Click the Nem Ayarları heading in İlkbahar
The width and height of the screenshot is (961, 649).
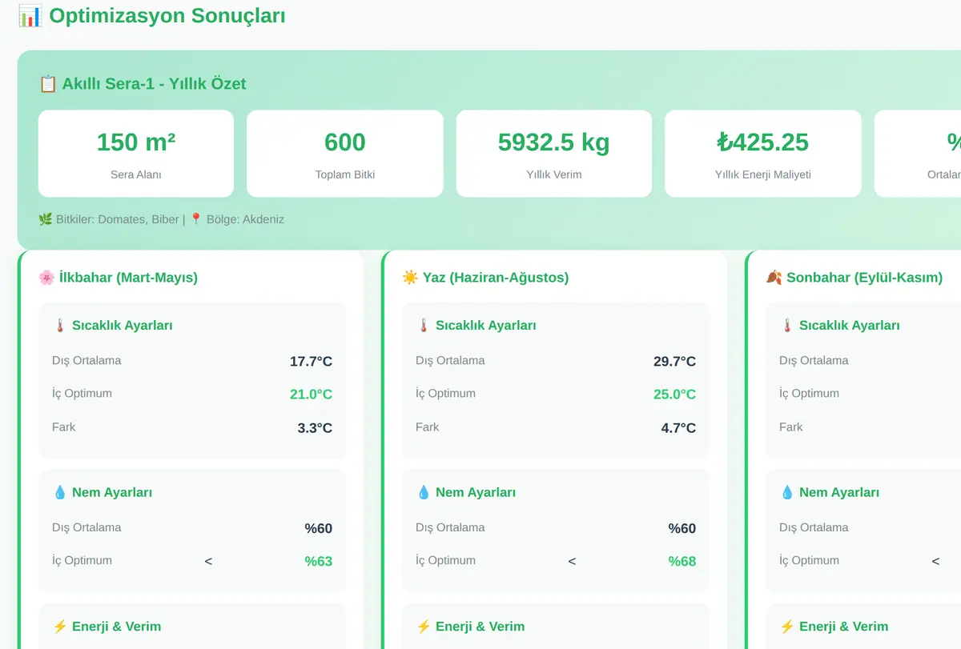point(112,493)
